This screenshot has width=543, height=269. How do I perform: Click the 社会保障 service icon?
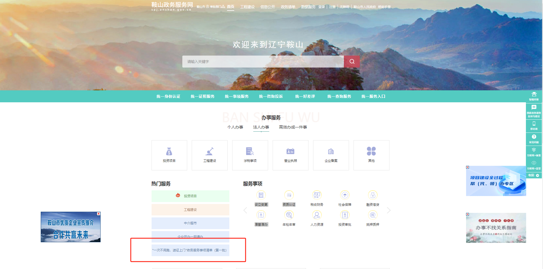(344, 195)
